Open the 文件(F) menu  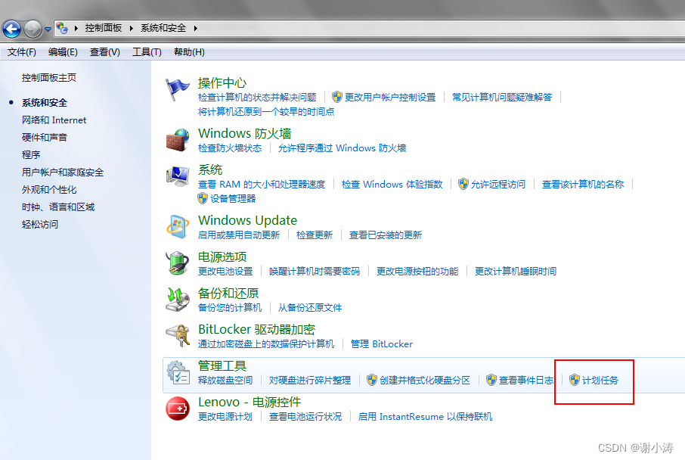21,52
